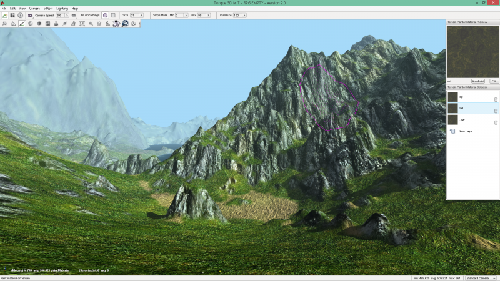Click the Edit material button

tap(494, 81)
